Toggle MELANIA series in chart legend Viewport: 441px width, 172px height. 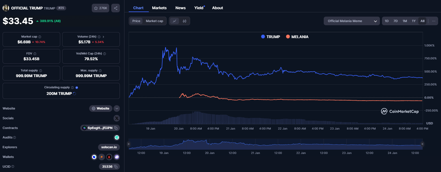297,37
